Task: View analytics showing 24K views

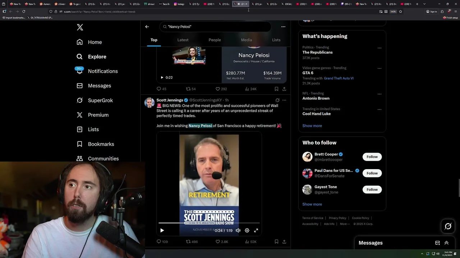Action: (250, 89)
